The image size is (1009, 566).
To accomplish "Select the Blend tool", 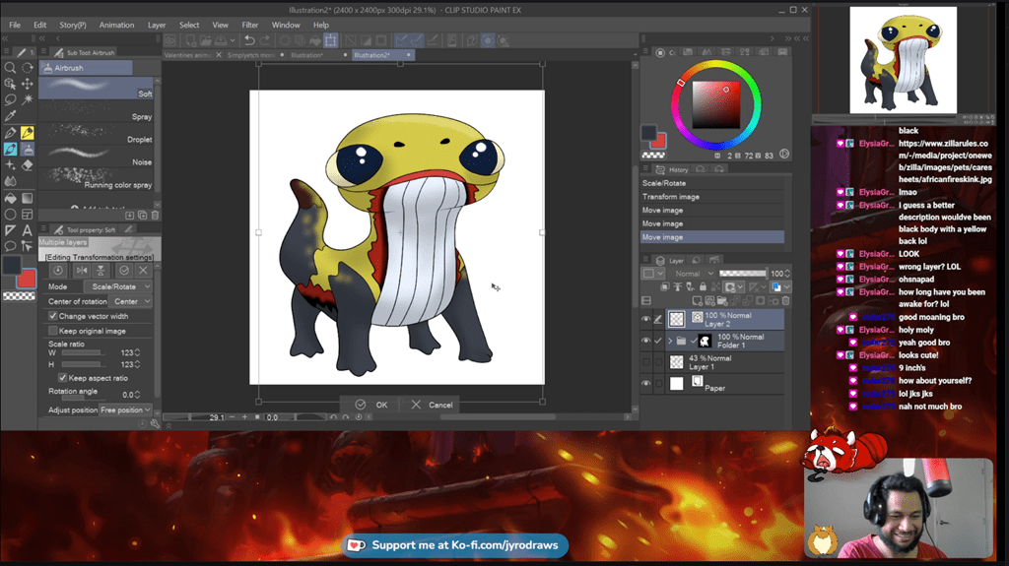I will (10, 181).
